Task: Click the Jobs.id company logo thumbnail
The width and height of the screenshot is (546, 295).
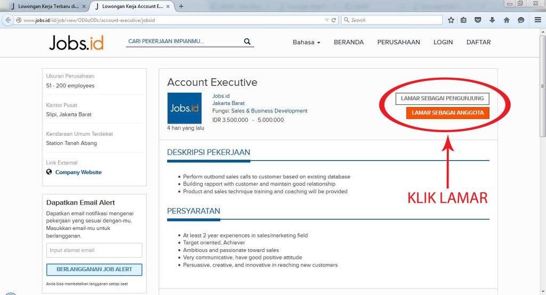Action: 184,108
